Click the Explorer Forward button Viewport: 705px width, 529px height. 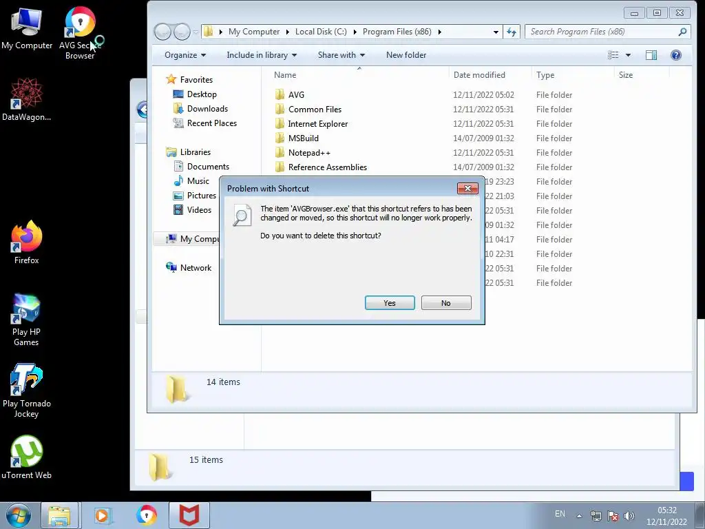click(182, 32)
